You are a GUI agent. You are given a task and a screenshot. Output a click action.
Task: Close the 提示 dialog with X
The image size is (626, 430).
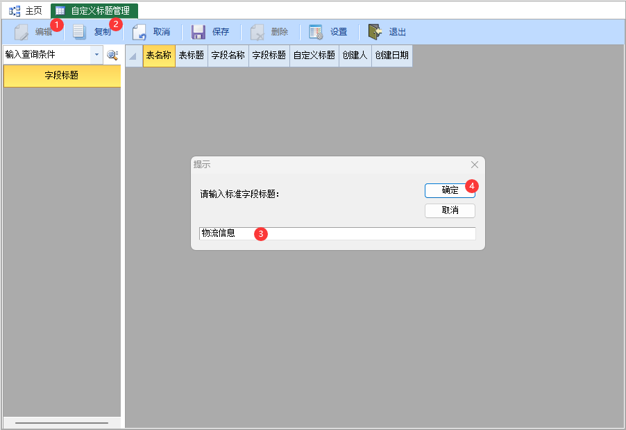pos(474,165)
